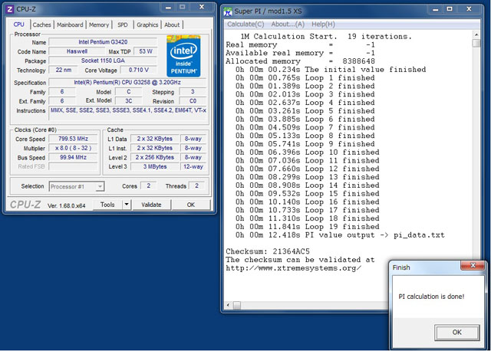This screenshot has height=351, width=491.
Task: Click the Package value 'Socket 1150 LGA'
Action: [103, 61]
